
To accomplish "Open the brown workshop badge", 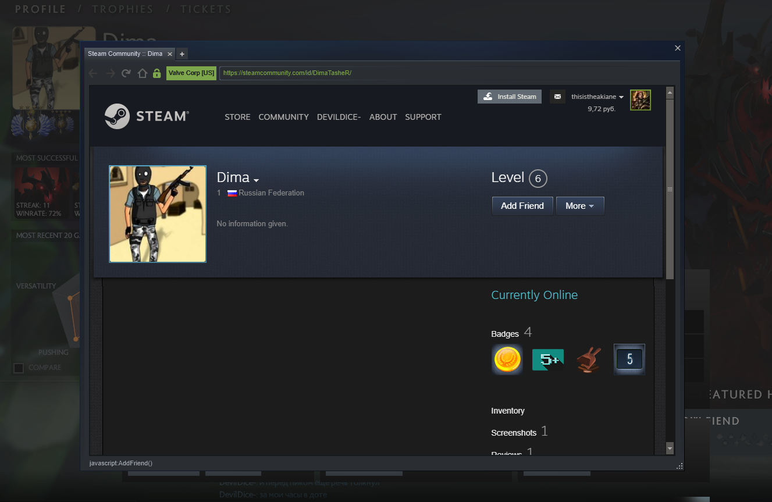I will [589, 359].
